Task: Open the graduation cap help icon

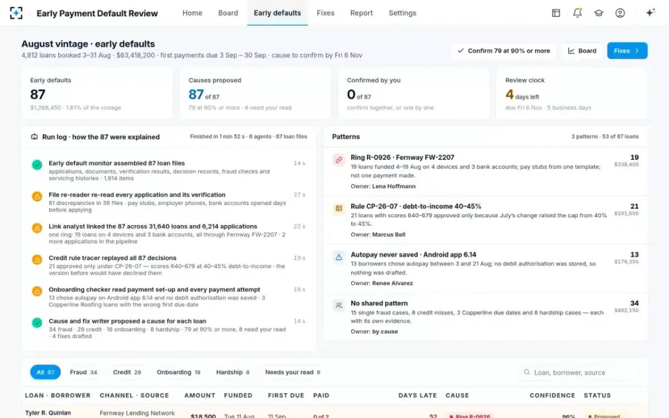Action: coord(599,13)
